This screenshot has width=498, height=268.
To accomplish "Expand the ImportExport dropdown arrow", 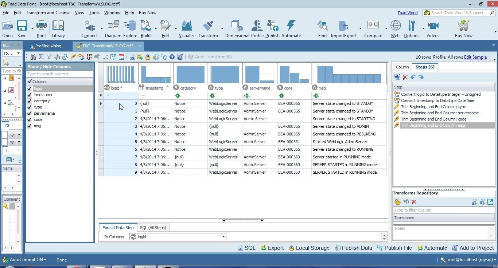I will pyautogui.click(x=360, y=28).
